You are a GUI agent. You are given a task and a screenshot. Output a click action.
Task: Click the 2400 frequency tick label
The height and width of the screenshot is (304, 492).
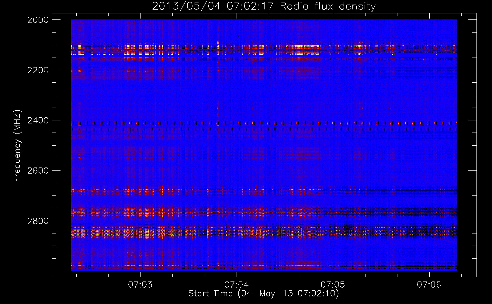coord(38,120)
